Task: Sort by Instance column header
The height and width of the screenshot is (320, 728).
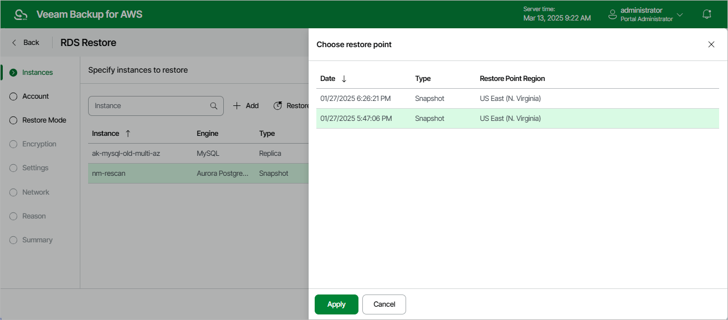Action: tap(105, 134)
